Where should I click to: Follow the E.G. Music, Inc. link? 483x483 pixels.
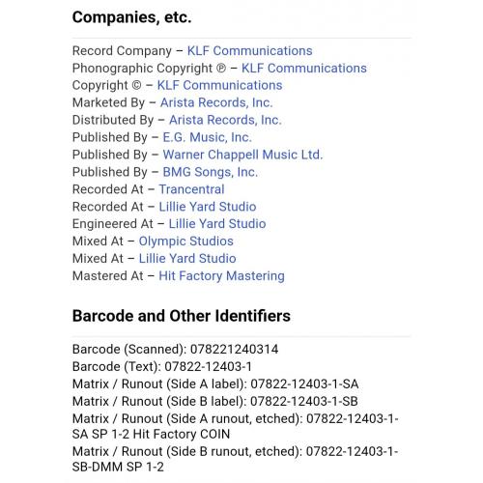tap(207, 137)
